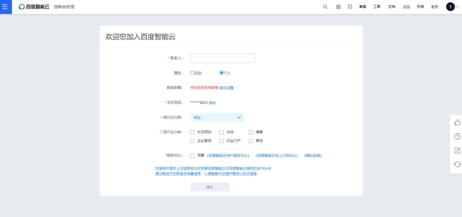This screenshot has height=217, width=462.
Task: Open the 工单 menu item
Action: pyautogui.click(x=377, y=7)
